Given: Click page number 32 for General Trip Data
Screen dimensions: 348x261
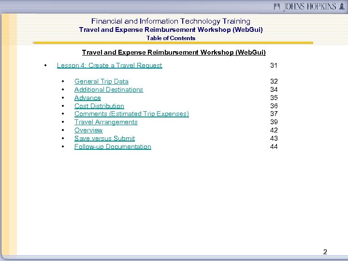Looking at the screenshot, I should 274,82.
